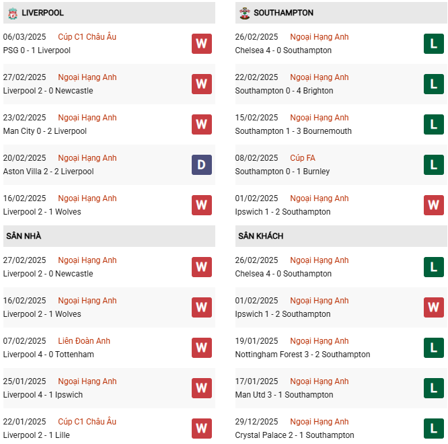Open the Liên Đoàn Anh competition link
The width and height of the screenshot is (448, 444).
click(84, 341)
